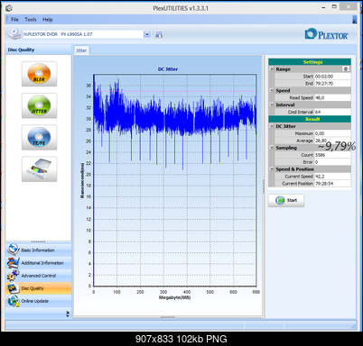Click the Current Speed value 42,2

coord(332,177)
